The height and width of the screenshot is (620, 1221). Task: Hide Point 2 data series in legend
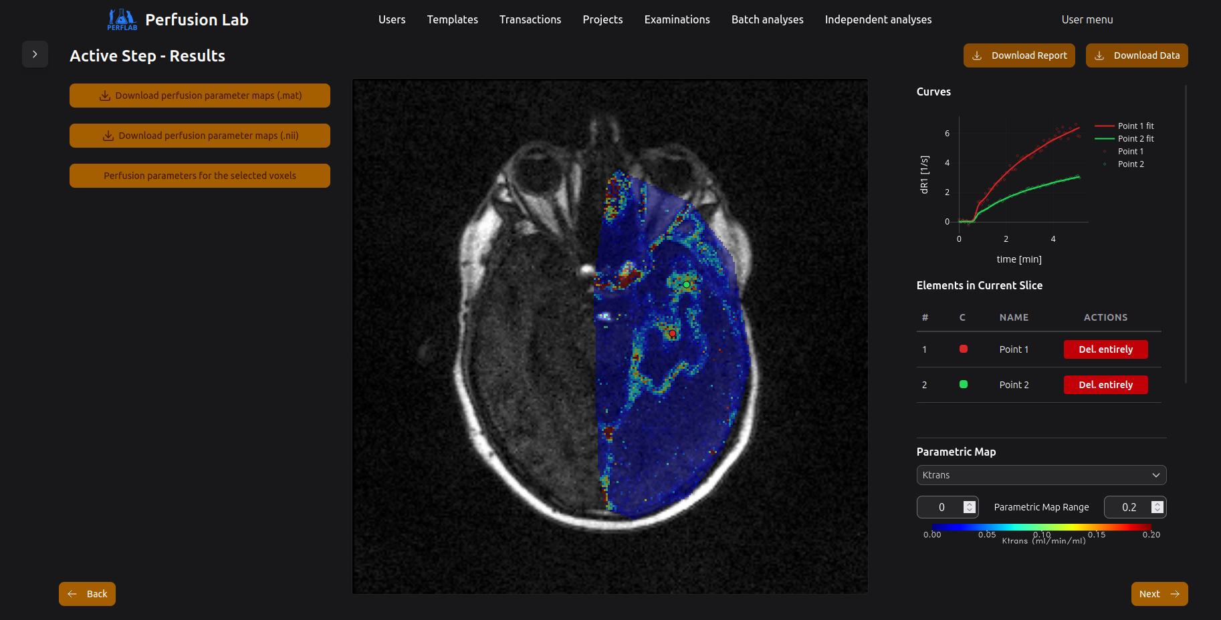click(x=1130, y=164)
